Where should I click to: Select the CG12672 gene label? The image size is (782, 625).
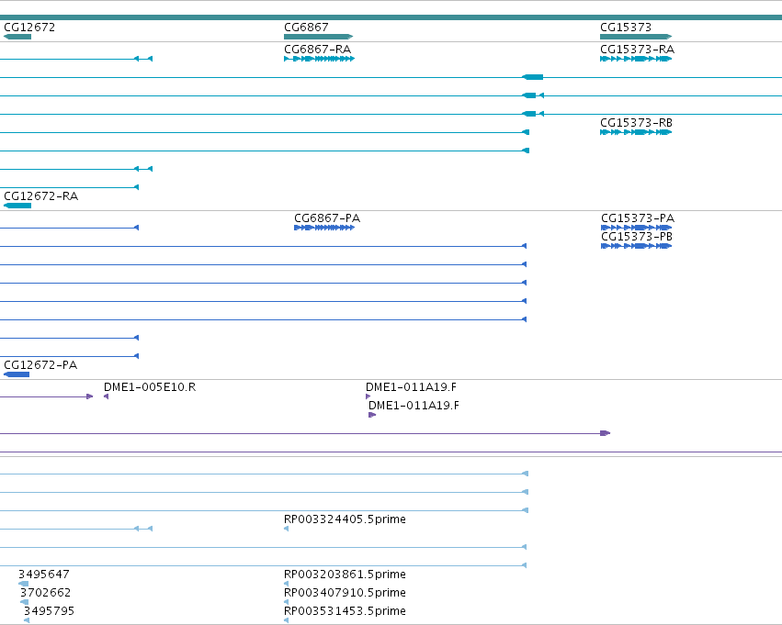(29, 28)
